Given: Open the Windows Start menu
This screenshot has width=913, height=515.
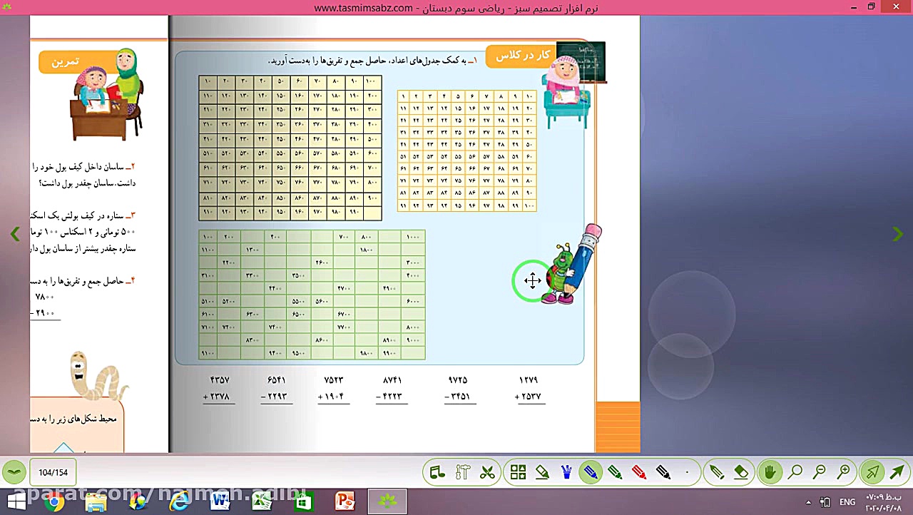Looking at the screenshot, I should (x=16, y=502).
